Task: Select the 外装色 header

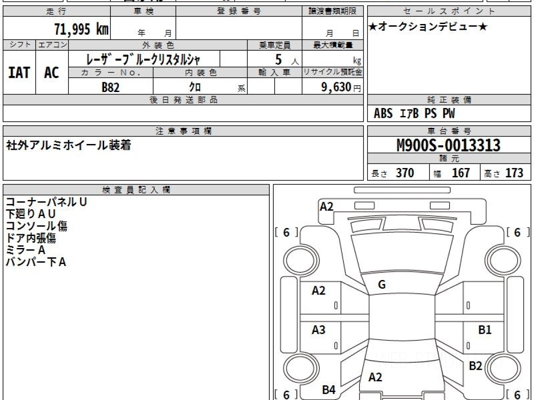Action: (x=158, y=45)
